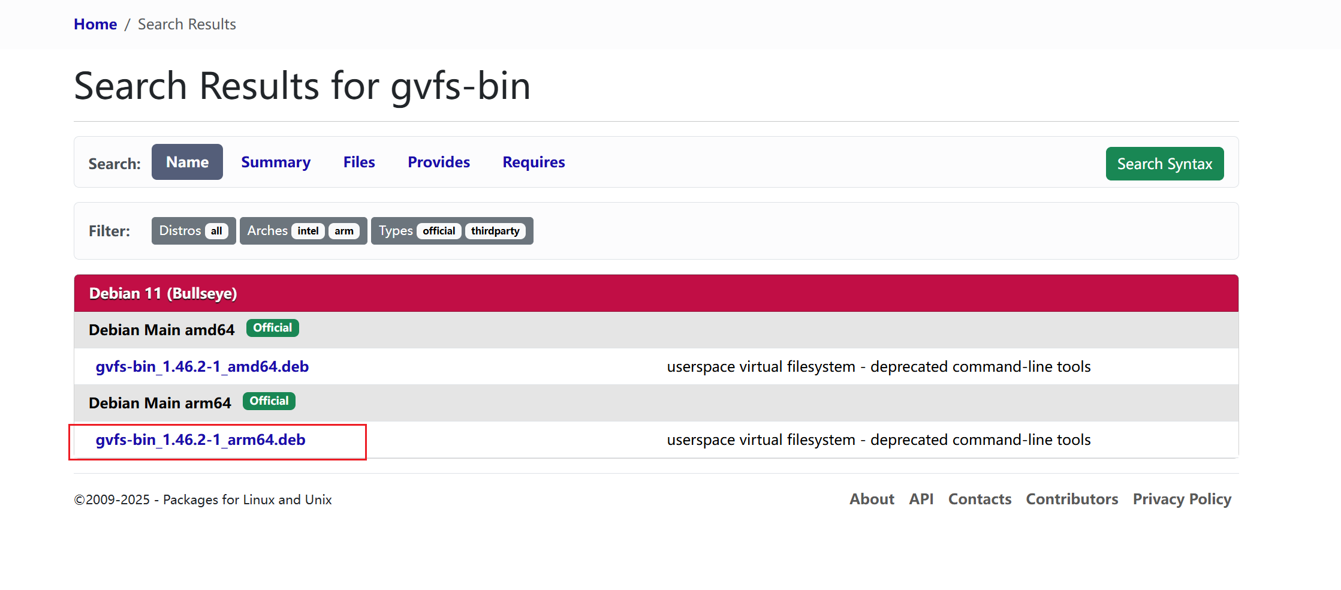Switch to the Summary search tab

tap(276, 162)
